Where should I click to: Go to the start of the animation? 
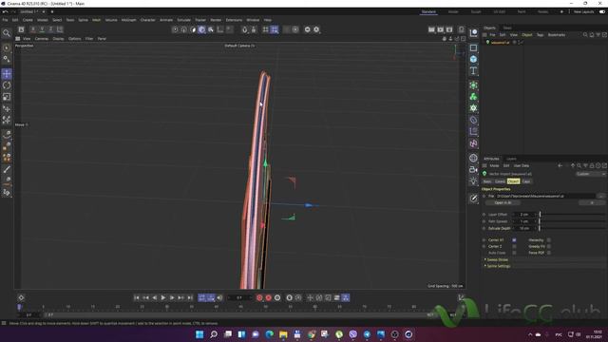pos(137,297)
